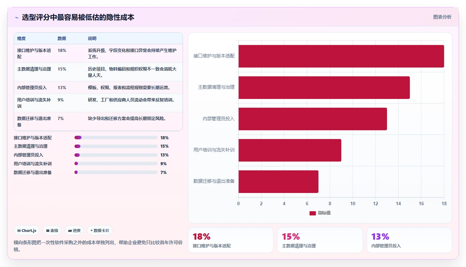Screen dimensions: 466x267
Task: Click the 用户培训与流失补训 chart bar
Action: pyautogui.click(x=290, y=150)
